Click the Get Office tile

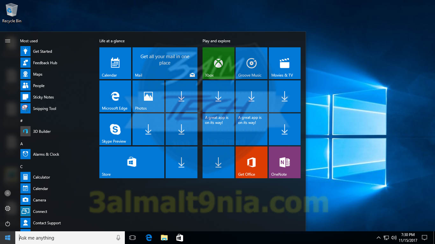click(252, 162)
